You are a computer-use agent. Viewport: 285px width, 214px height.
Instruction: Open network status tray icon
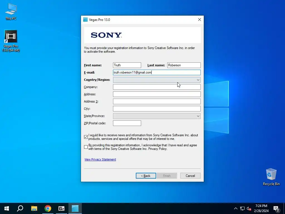[242, 208]
